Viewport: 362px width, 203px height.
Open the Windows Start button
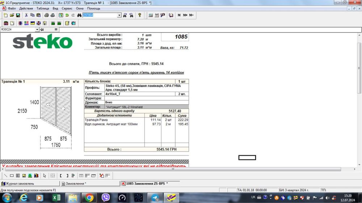click(x=7, y=198)
